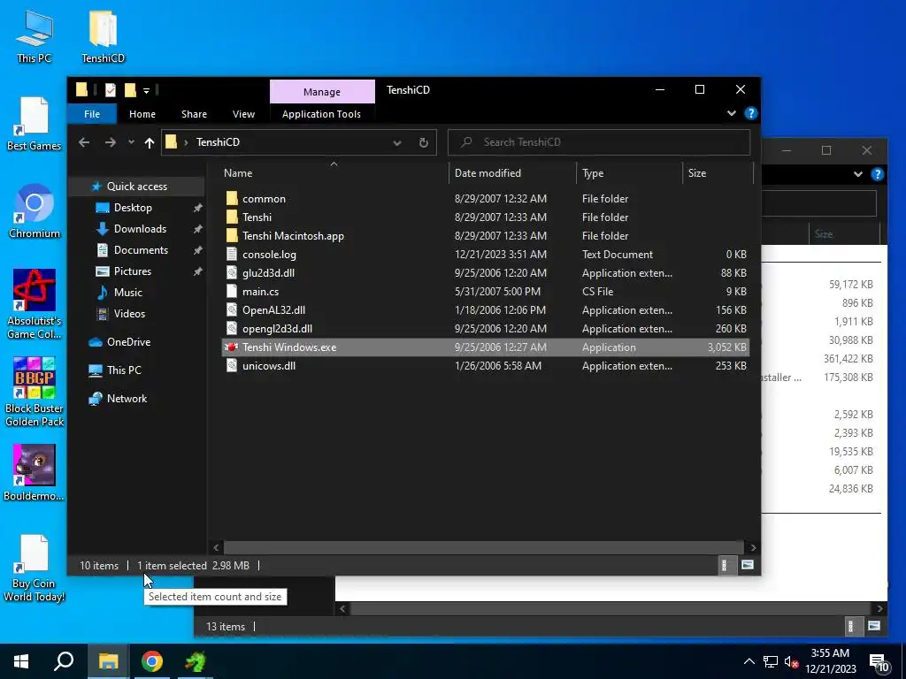Select Documents in the navigation pane

[141, 250]
